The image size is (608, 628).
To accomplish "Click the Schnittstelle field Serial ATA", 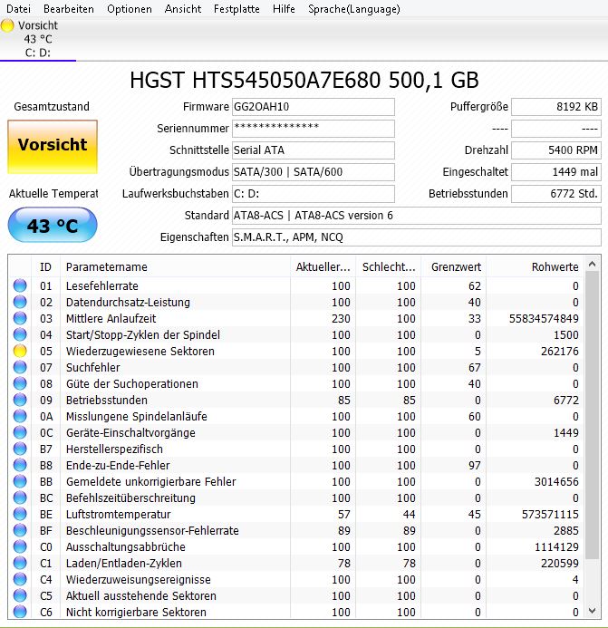I will 314,150.
